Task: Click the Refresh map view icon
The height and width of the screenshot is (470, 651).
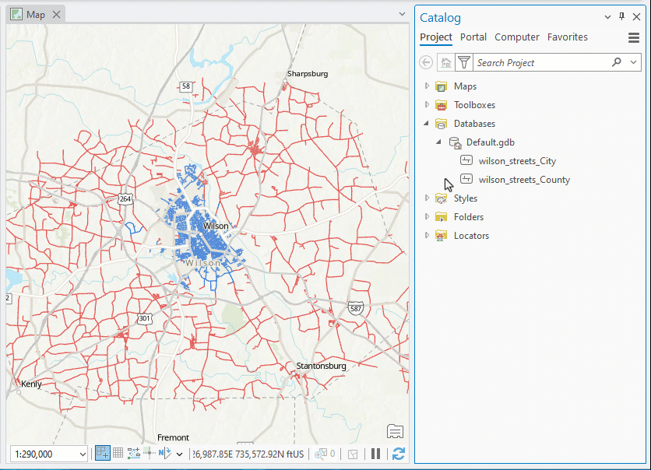Action: [398, 454]
